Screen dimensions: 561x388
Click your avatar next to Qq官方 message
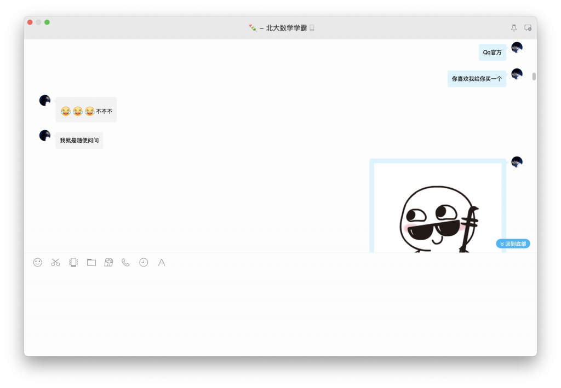pos(517,48)
